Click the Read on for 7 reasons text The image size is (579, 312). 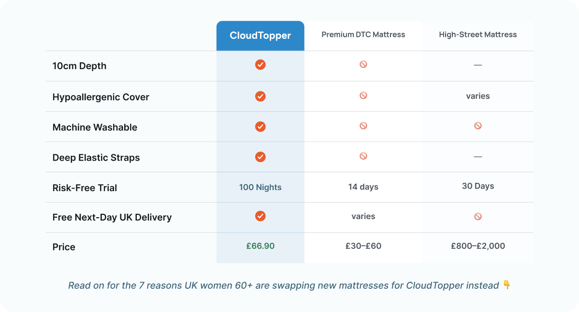(x=284, y=285)
